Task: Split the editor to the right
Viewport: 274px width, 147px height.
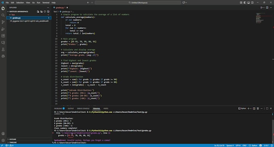Action: 267,8
